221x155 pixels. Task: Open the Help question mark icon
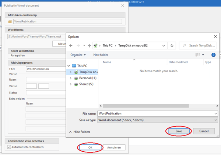[213, 55]
